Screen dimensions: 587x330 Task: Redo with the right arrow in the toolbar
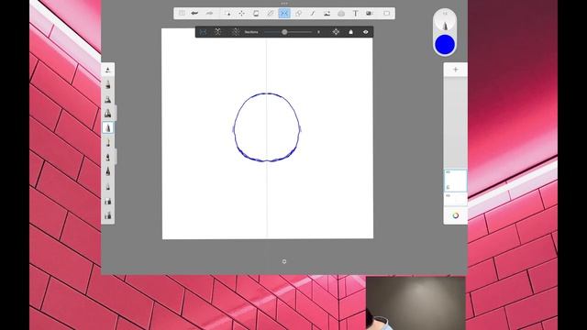click(209, 13)
